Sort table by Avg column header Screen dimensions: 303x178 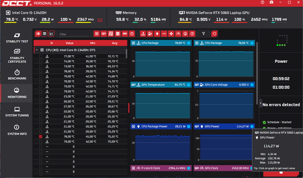pos(115,43)
